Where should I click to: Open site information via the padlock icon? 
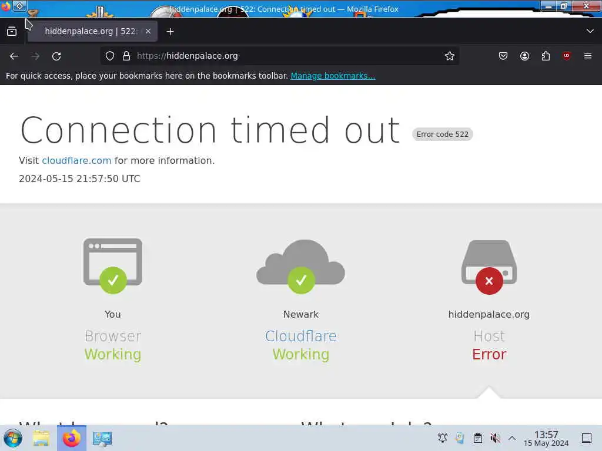[x=126, y=56]
